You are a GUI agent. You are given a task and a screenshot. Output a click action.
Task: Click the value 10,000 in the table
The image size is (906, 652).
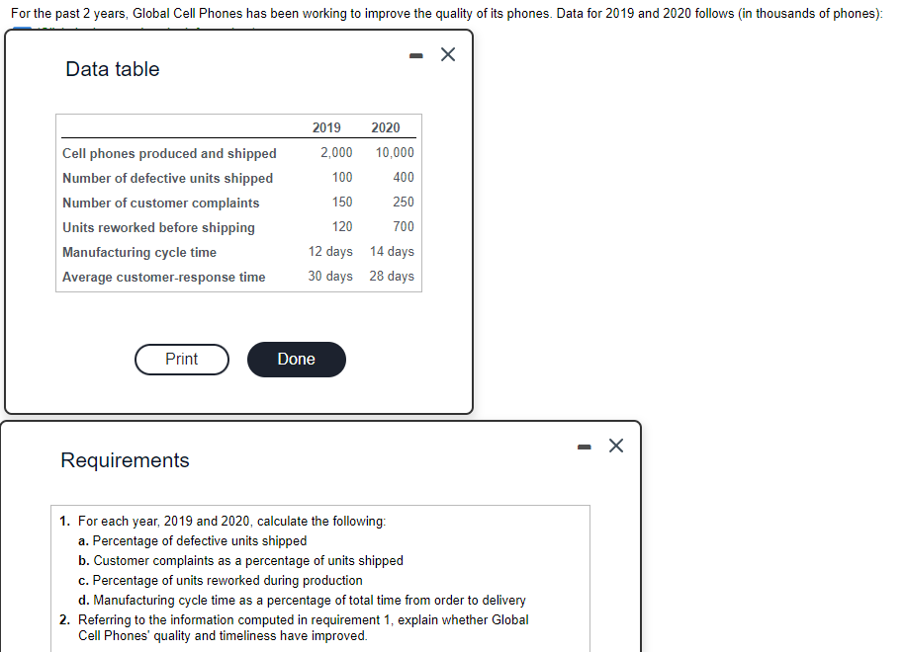click(x=393, y=152)
